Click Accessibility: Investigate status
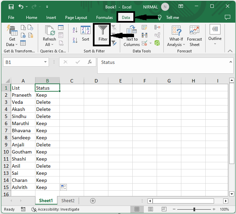Viewport: 236px width, 214px height. pyautogui.click(x=55, y=209)
